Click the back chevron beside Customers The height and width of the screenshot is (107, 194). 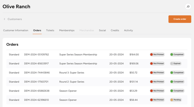(4, 19)
